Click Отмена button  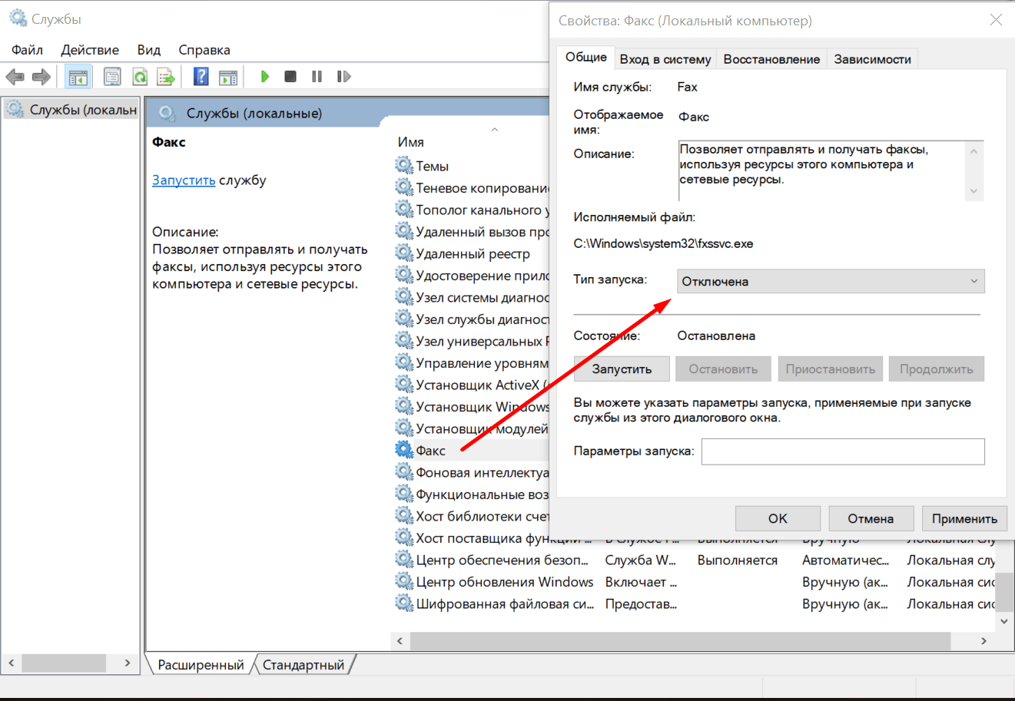[x=871, y=518]
